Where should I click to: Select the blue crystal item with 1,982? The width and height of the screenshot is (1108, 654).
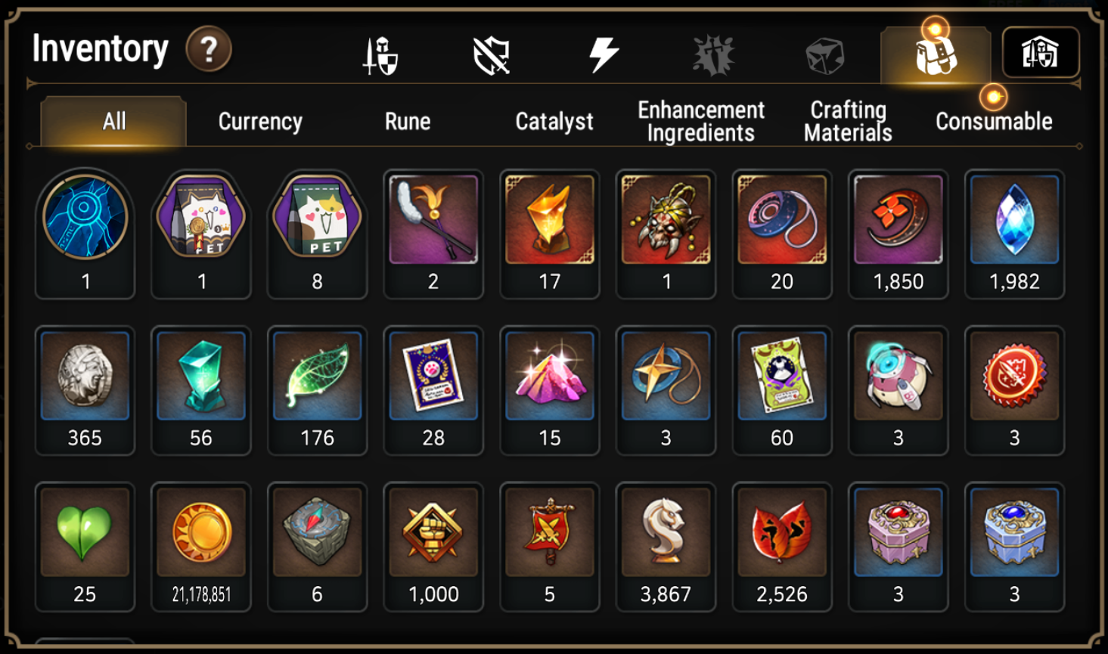tap(1015, 234)
